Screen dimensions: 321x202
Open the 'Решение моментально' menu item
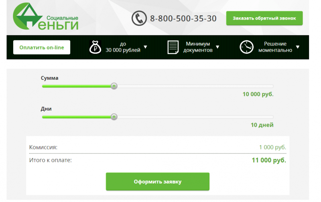[275, 47]
